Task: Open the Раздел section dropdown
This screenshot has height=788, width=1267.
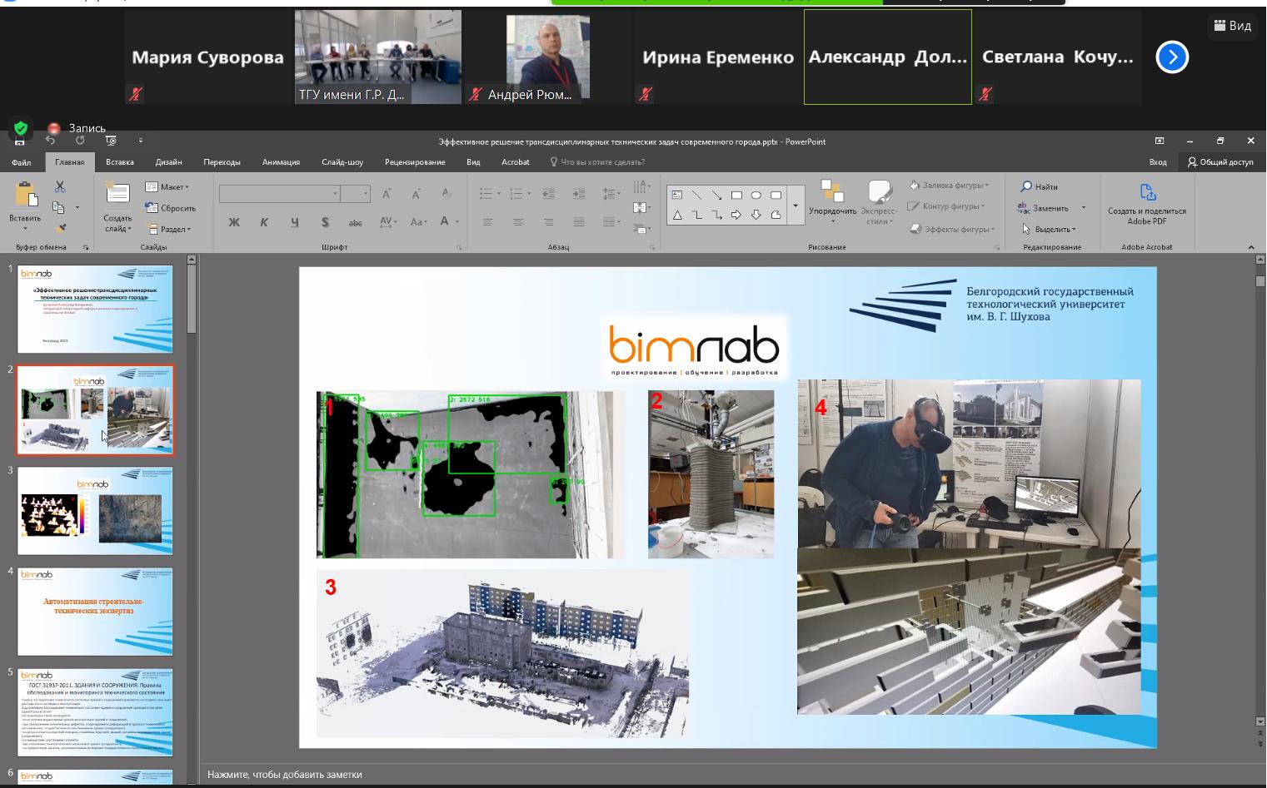Action: click(x=169, y=229)
